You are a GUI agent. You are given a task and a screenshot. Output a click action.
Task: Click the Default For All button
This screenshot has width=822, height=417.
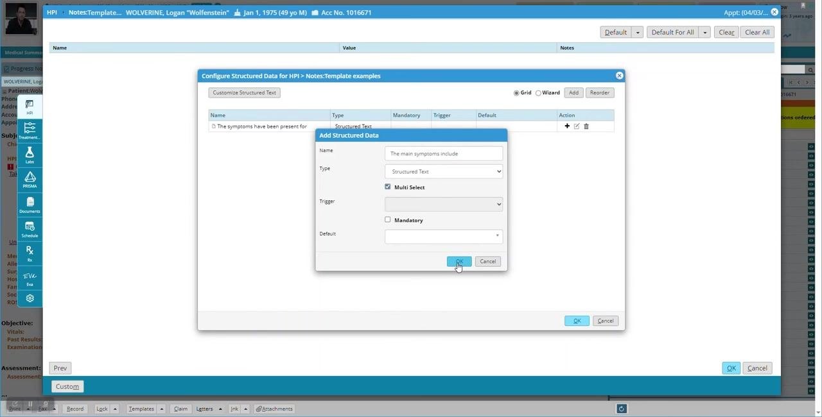tap(672, 32)
